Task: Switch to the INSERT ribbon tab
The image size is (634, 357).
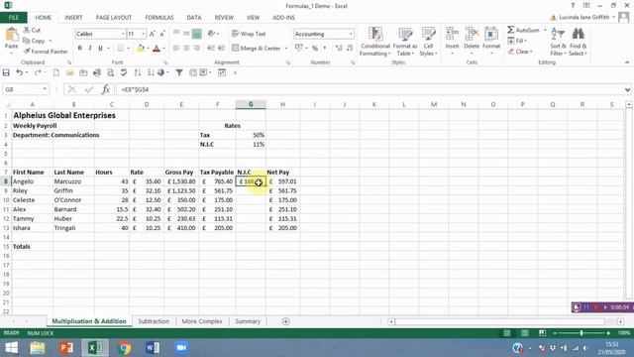Action: pyautogui.click(x=73, y=18)
